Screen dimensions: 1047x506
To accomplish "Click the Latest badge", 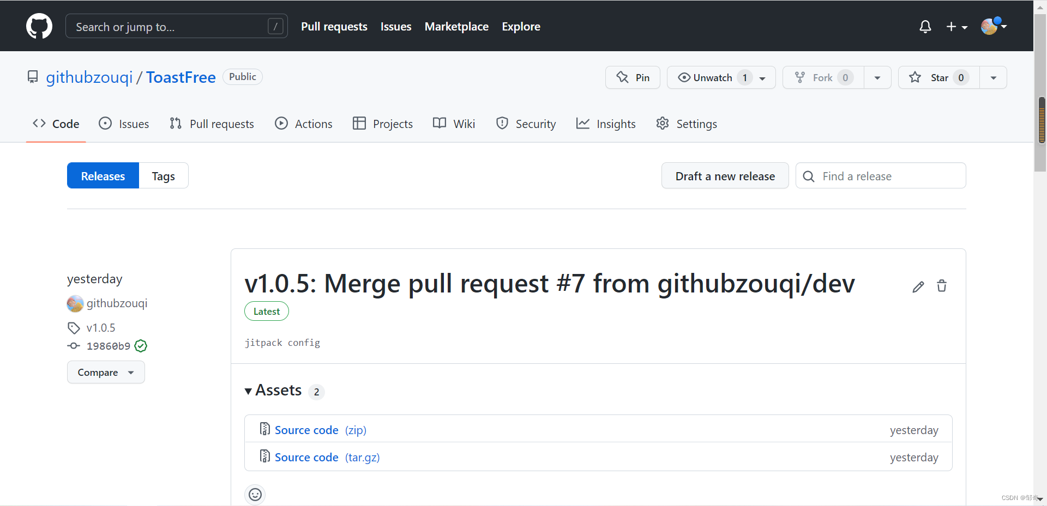I will pyautogui.click(x=267, y=311).
